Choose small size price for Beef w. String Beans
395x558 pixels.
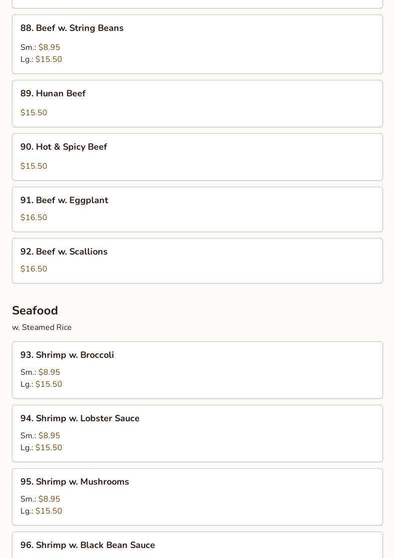(x=49, y=47)
